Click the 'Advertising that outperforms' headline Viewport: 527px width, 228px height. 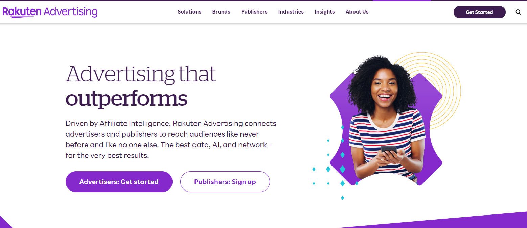click(141, 85)
